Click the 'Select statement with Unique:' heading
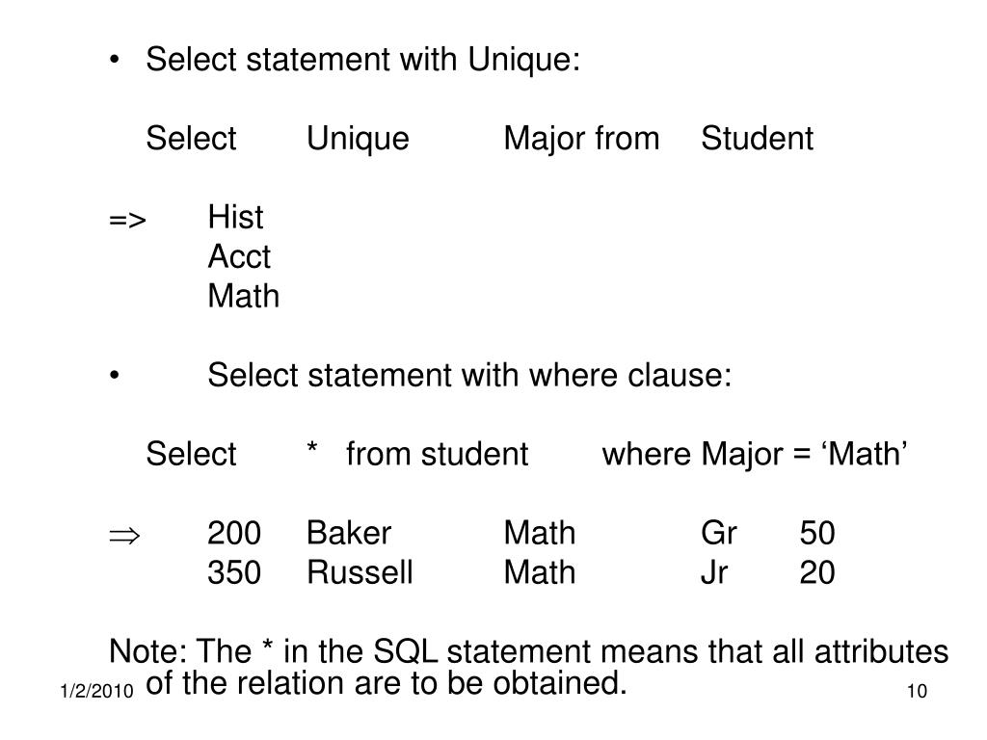 pyautogui.click(x=362, y=61)
